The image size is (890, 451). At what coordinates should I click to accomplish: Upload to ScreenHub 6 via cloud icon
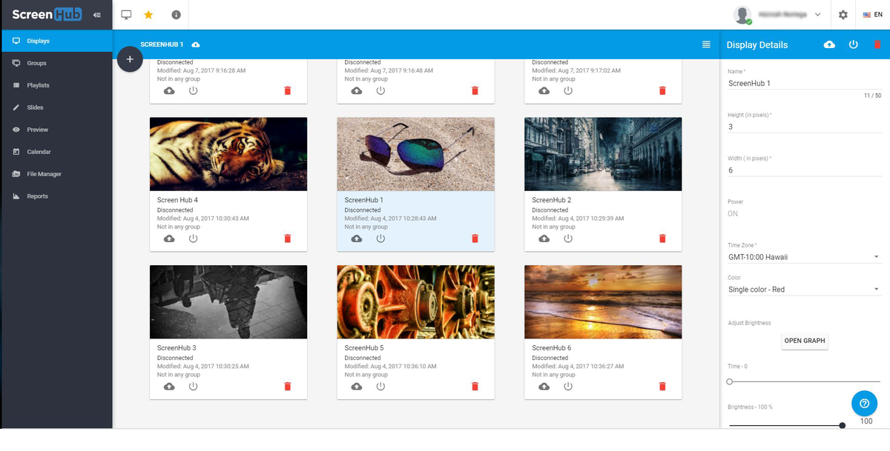coord(544,387)
